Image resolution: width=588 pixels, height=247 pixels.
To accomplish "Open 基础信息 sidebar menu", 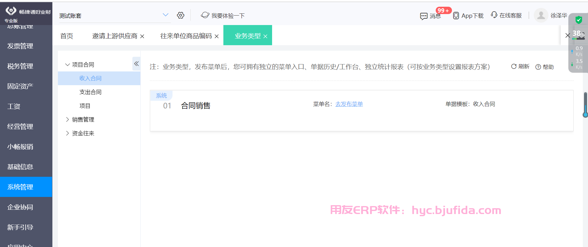I will [x=26, y=167].
